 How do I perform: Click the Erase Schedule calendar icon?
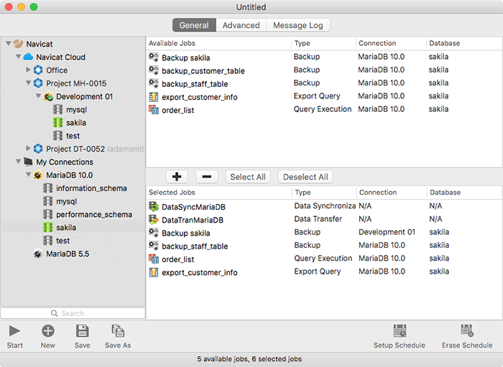tap(467, 331)
